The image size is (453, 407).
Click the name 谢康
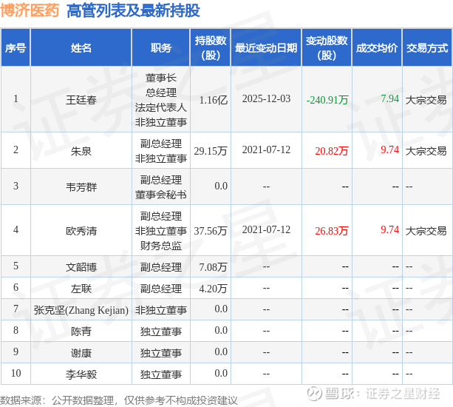point(81,353)
